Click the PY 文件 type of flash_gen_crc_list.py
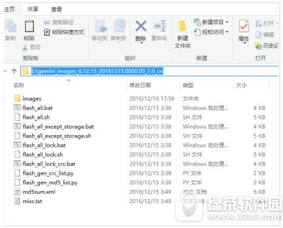This screenshot has width=283, height=228. tap(192, 173)
